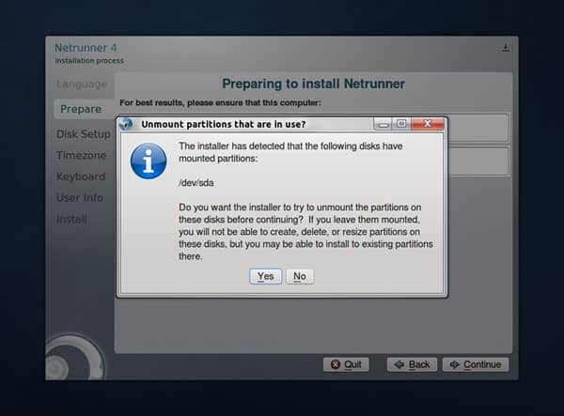Click the Preparing to install Netrunner heading
Screen dimensions: 564x416
tap(313, 84)
